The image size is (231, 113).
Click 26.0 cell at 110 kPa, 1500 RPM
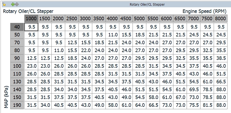tap(45, 74)
